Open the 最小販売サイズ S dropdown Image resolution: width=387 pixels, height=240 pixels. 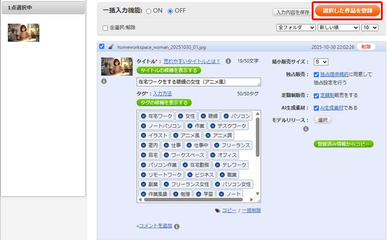[321, 62]
